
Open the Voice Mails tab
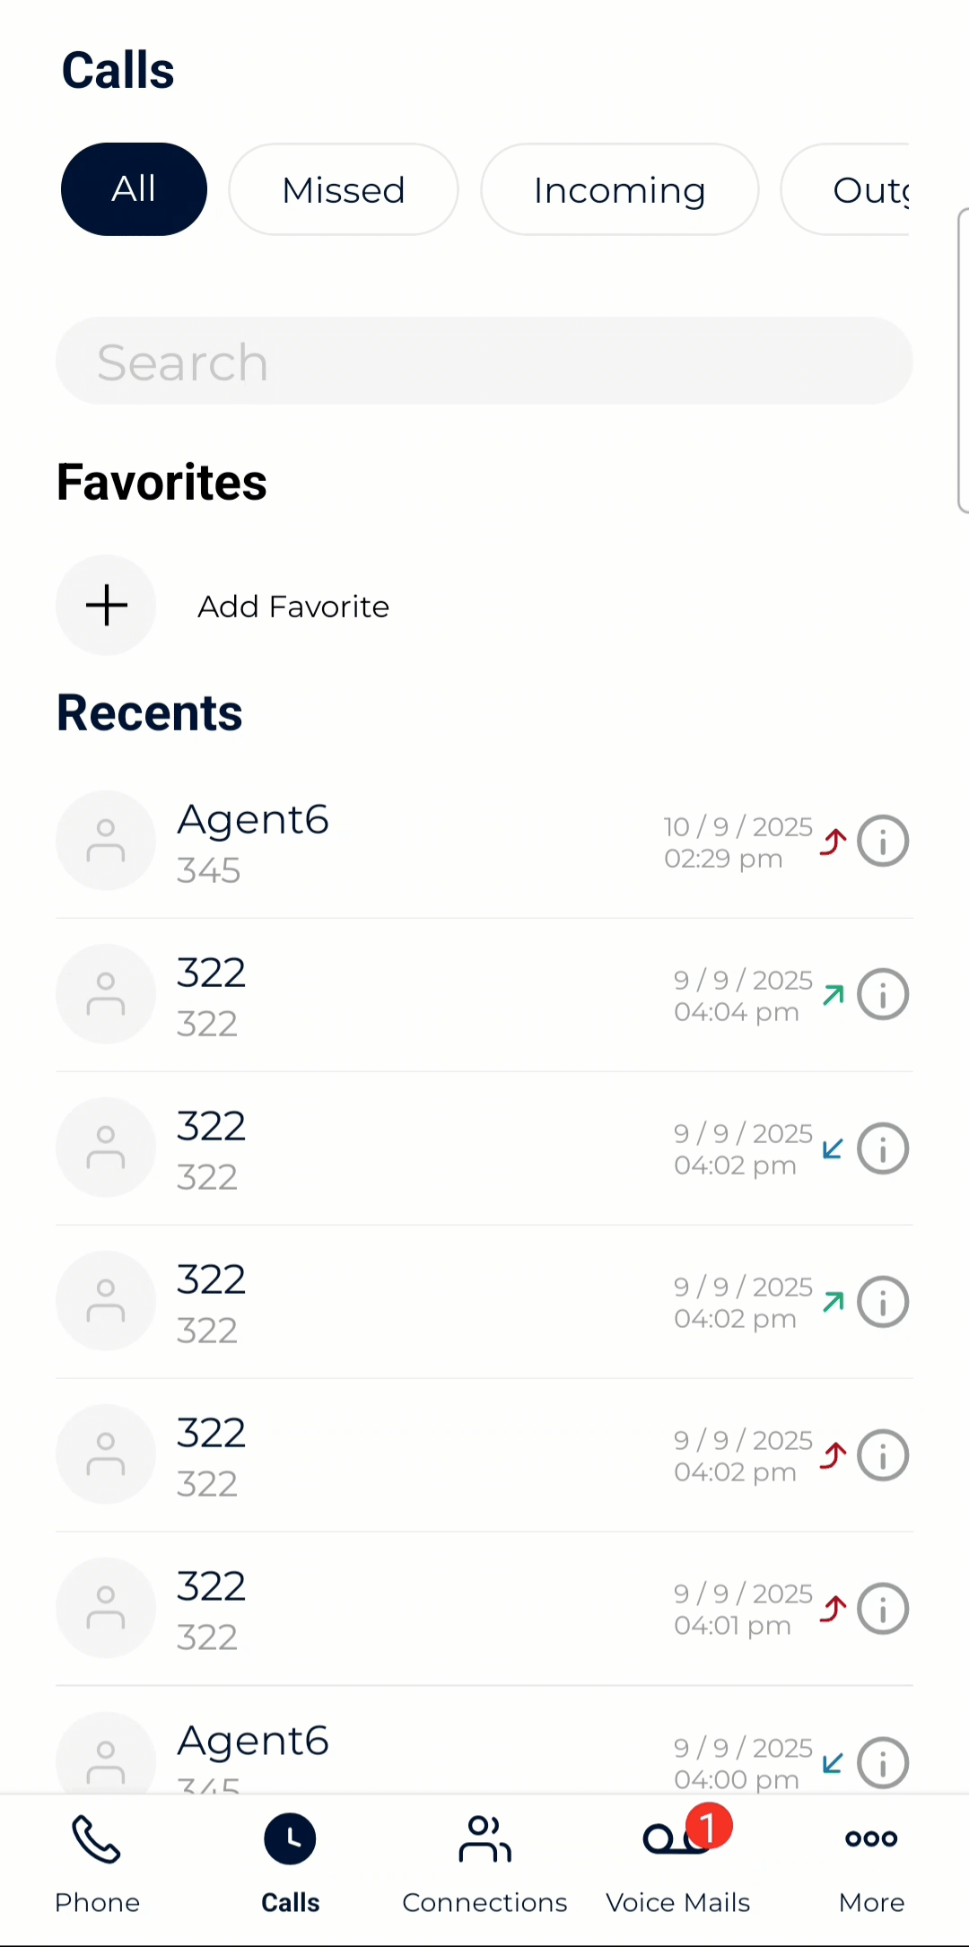pos(678,1863)
